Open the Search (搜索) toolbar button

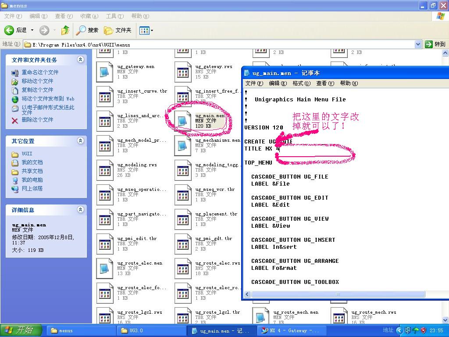pos(87,30)
